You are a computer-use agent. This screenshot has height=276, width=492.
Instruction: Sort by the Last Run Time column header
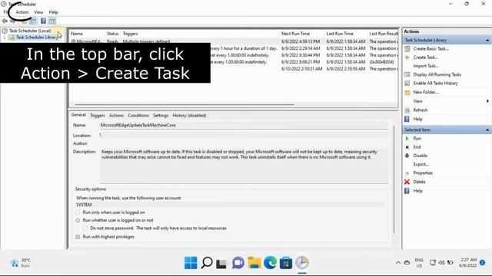[x=340, y=34]
